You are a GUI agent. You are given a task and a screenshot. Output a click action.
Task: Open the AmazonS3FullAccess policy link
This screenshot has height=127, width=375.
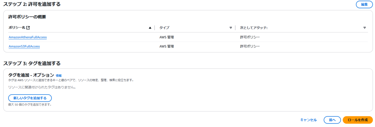click(x=24, y=46)
